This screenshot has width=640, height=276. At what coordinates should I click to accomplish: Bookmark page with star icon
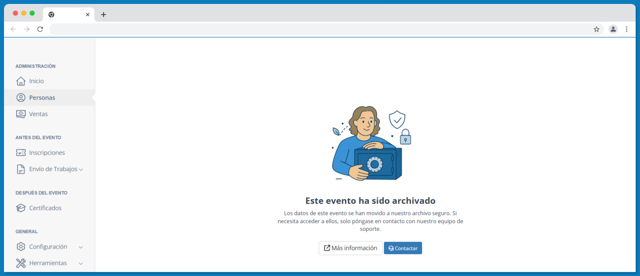point(597,29)
